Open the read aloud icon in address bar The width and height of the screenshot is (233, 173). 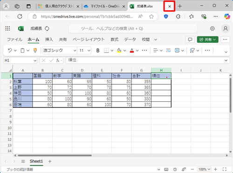[x=141, y=16]
